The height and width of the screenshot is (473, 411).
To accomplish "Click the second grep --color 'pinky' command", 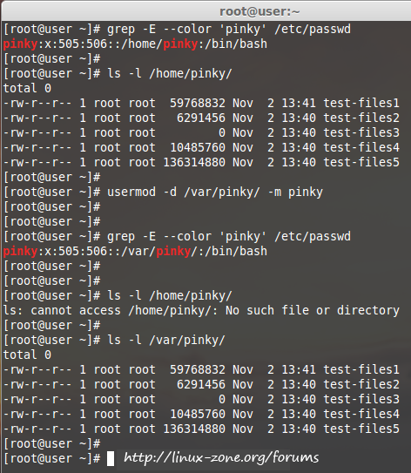I will (x=229, y=237).
